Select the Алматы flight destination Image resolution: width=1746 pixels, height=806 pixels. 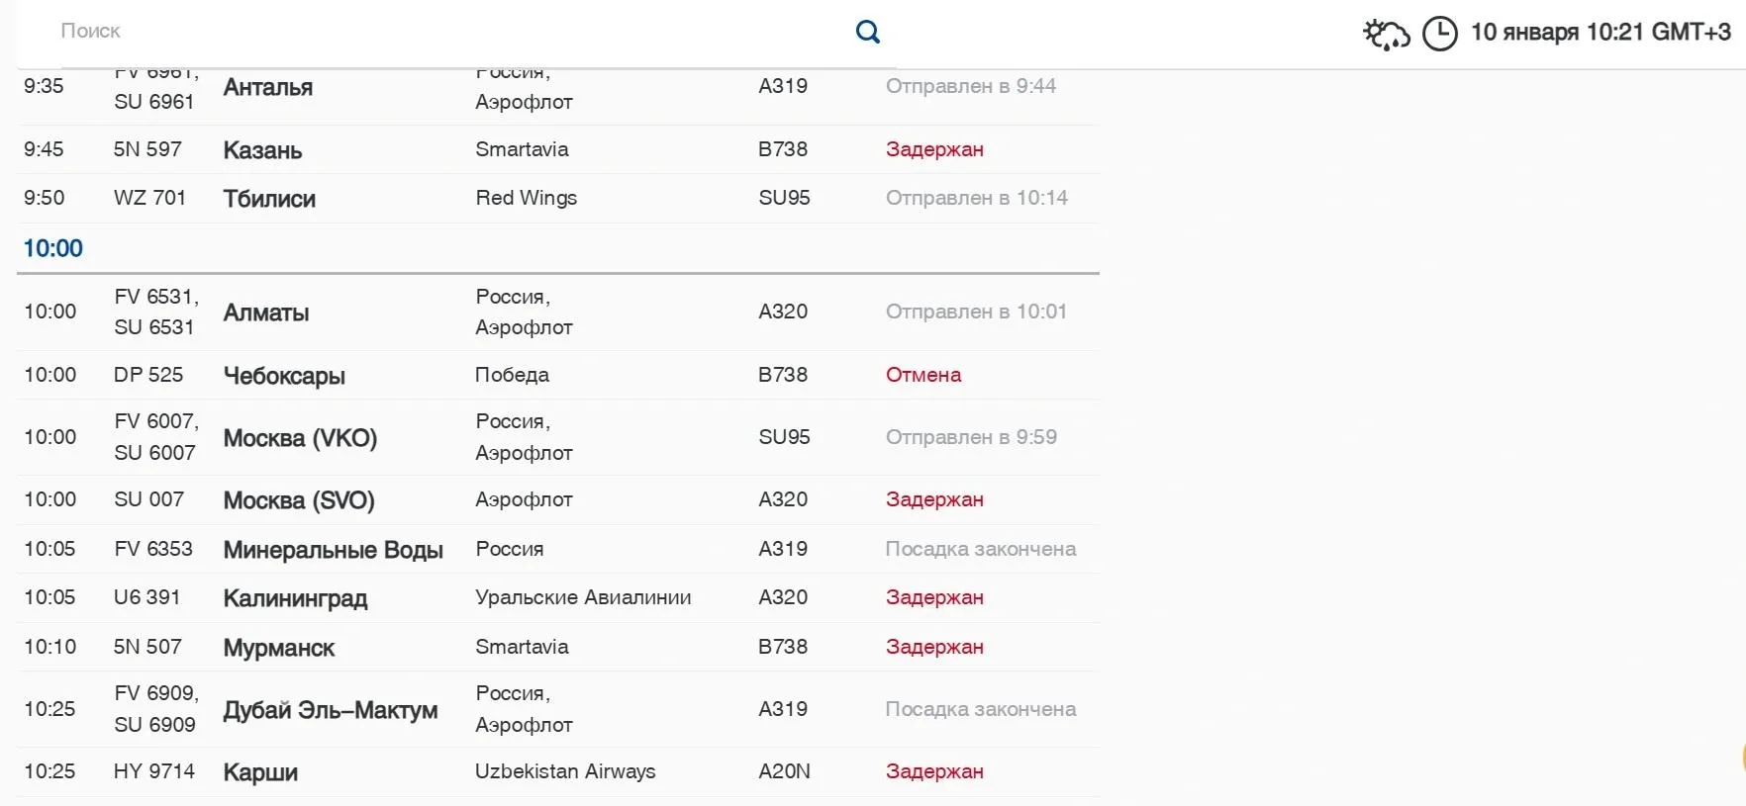[266, 313]
